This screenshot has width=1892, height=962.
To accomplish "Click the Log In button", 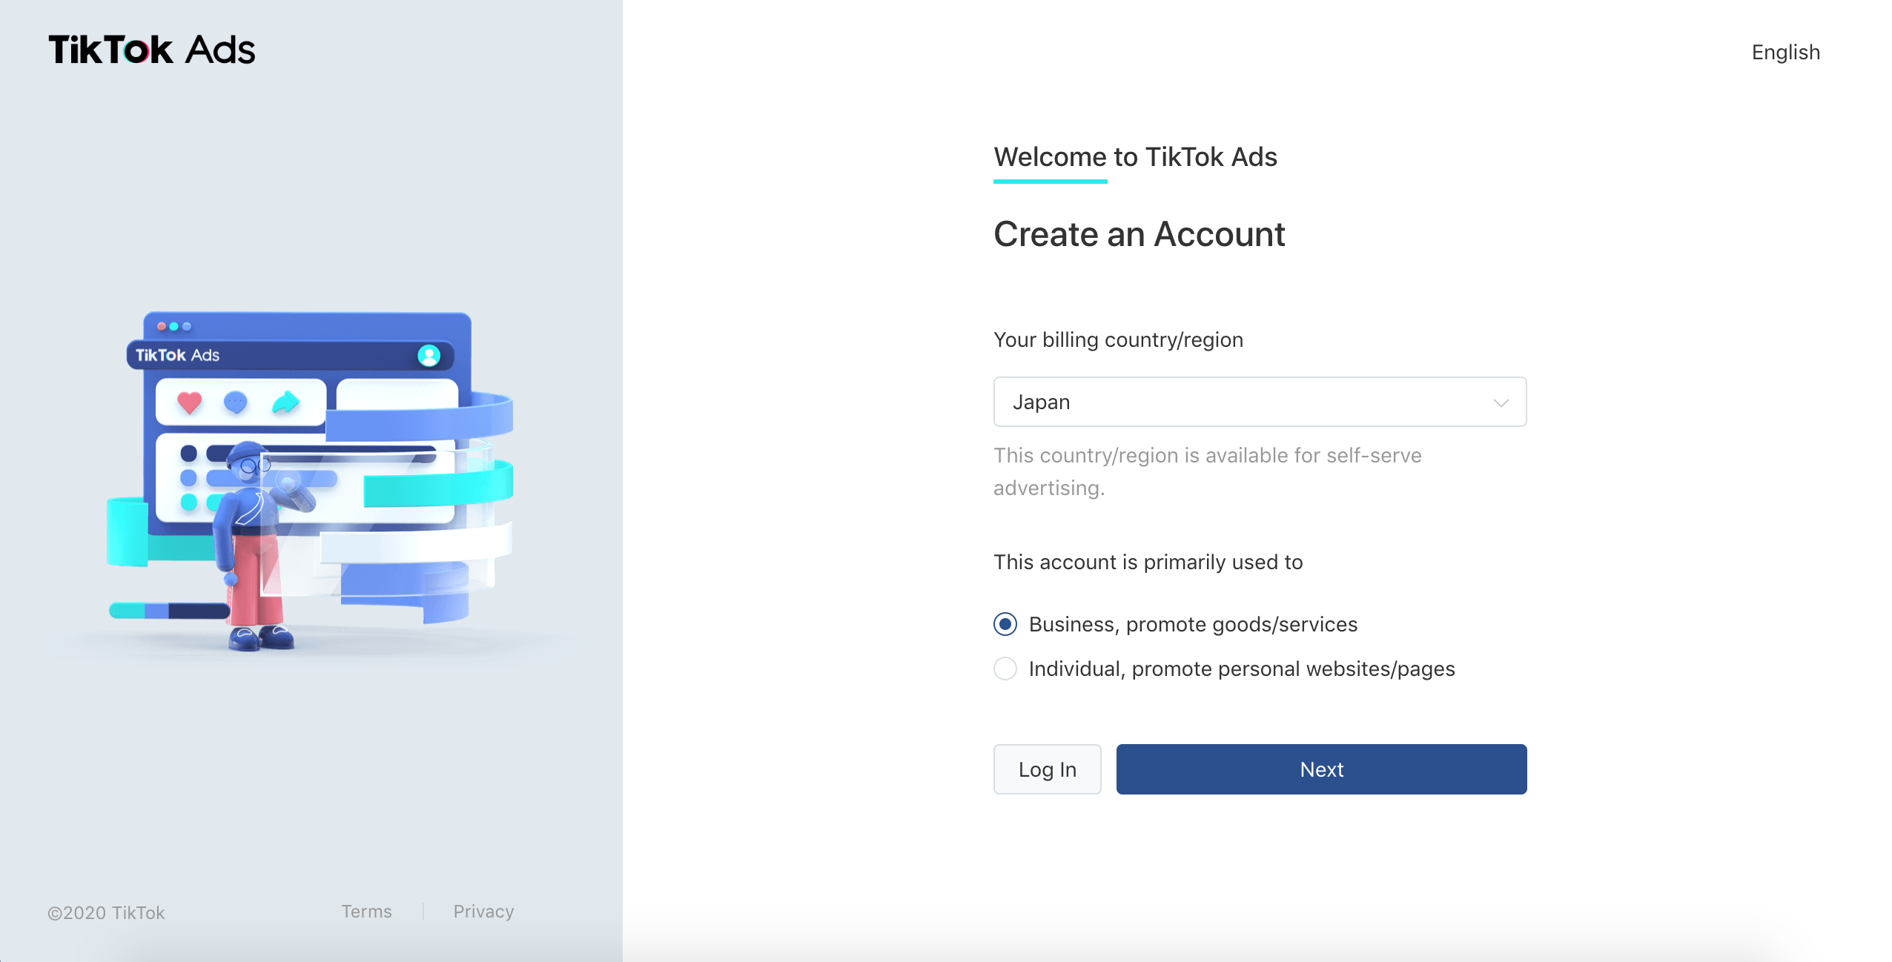I will pyautogui.click(x=1047, y=769).
